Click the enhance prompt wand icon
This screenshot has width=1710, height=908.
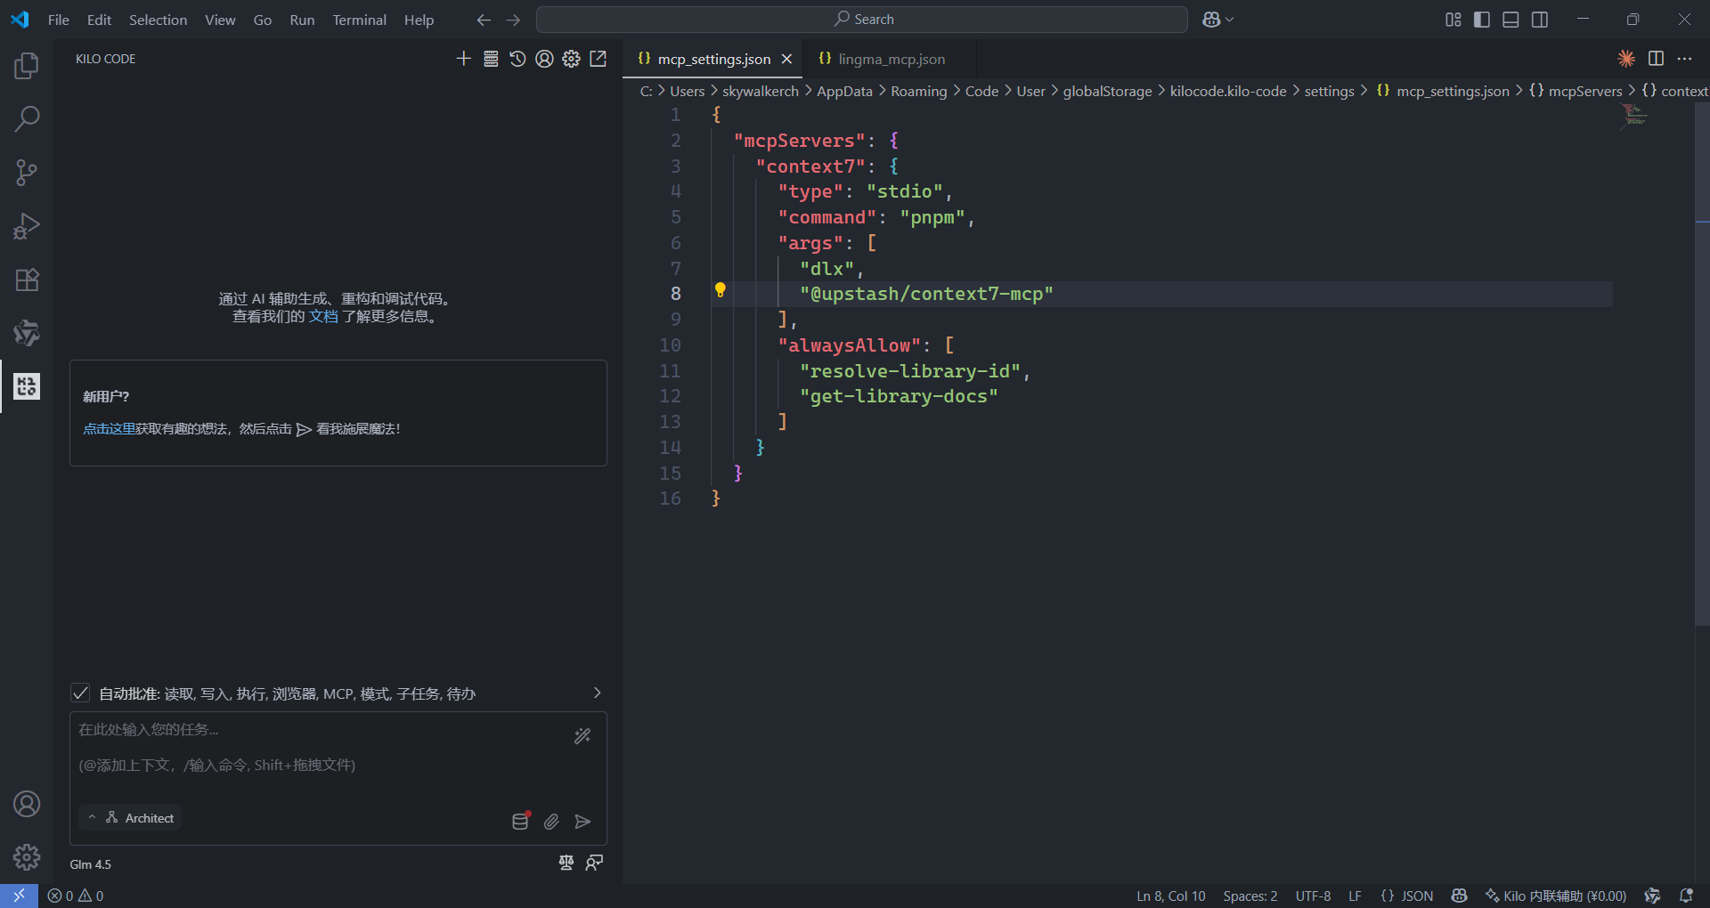point(582,736)
